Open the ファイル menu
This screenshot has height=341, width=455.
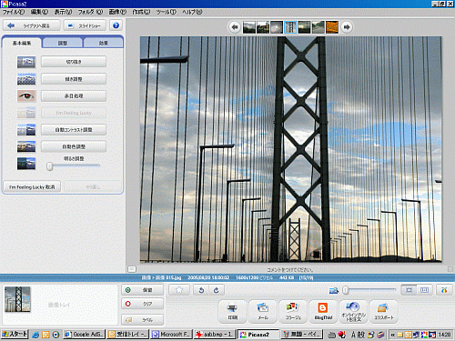pos(14,12)
